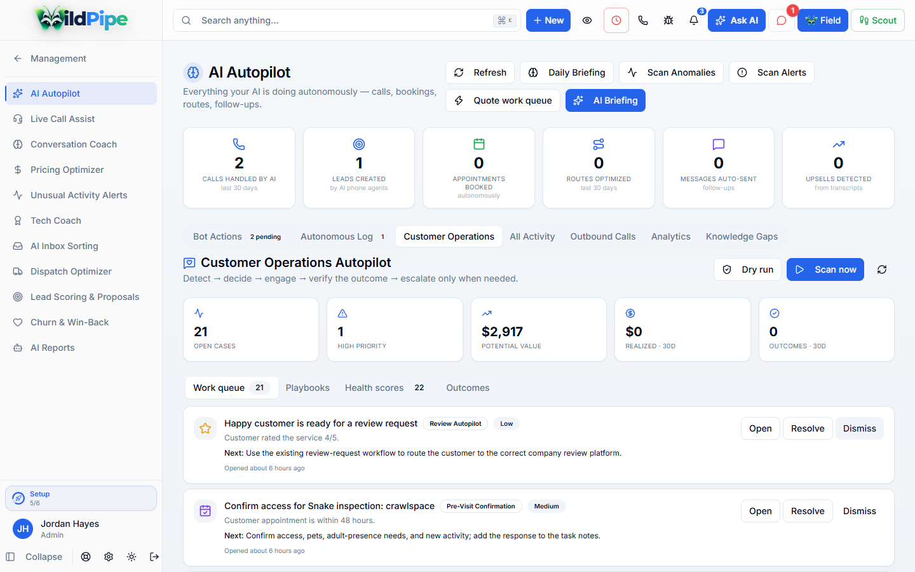Screen dimensions: 915x572
Task: Open the notifications bell icon
Action: (x=694, y=20)
